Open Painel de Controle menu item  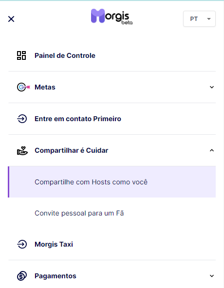click(x=112, y=55)
